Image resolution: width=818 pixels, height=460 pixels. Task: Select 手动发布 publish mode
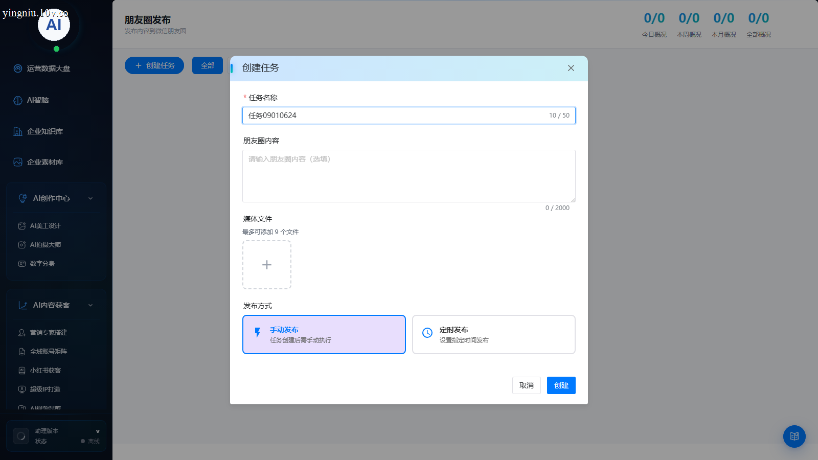click(324, 334)
